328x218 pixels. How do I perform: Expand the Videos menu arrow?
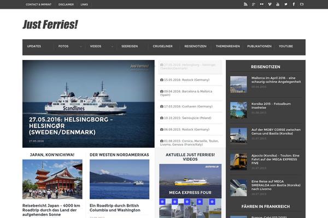tap(112, 46)
